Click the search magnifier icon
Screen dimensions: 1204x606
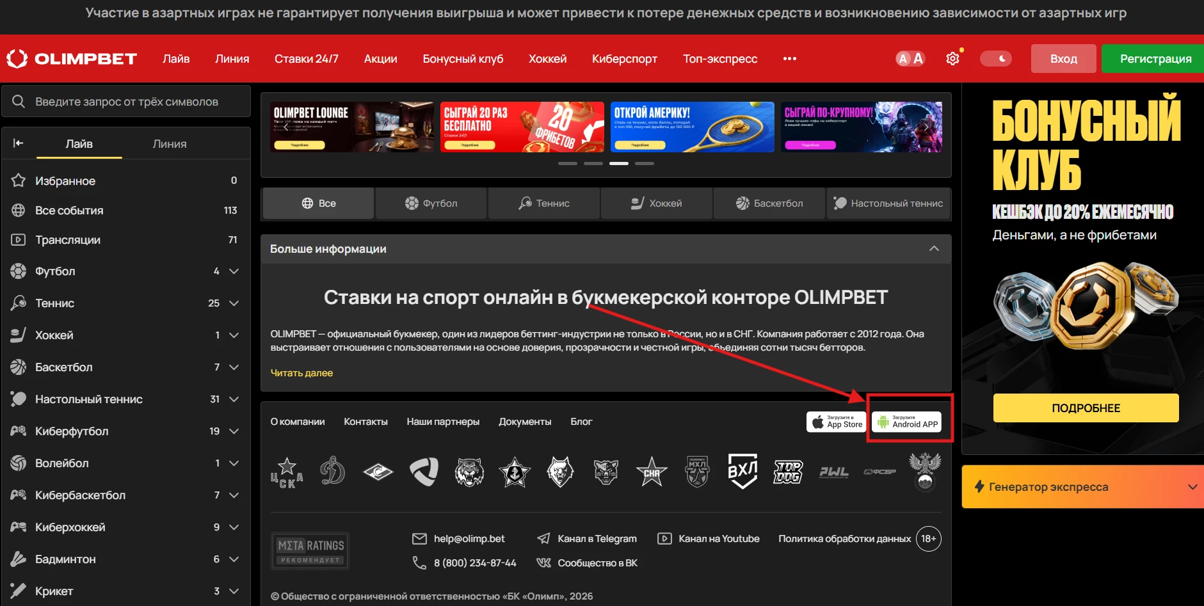[19, 102]
